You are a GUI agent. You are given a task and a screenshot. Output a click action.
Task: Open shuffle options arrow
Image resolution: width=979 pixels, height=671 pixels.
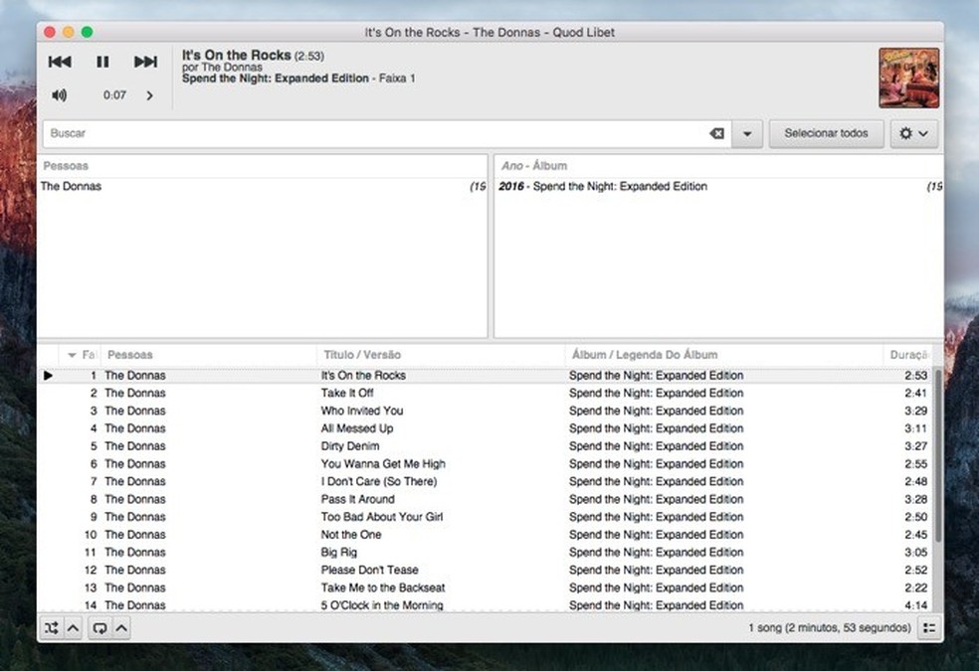pos(73,628)
